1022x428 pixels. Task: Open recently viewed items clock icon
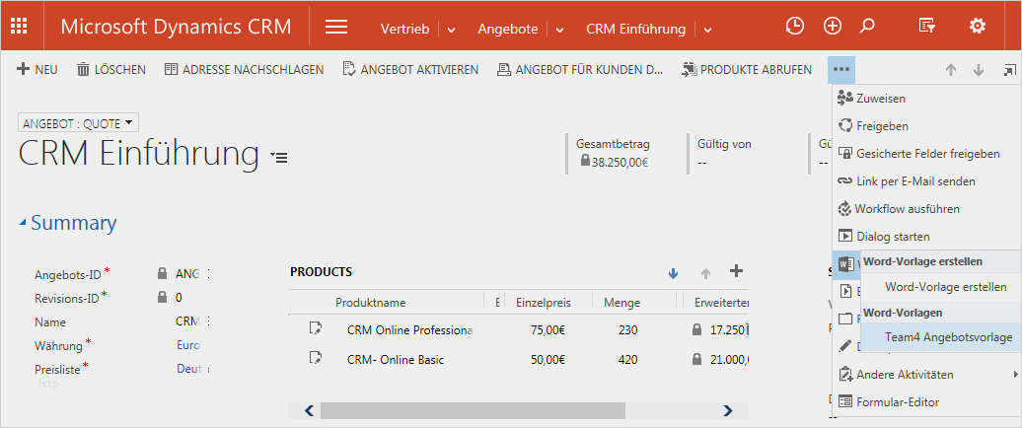tap(794, 26)
